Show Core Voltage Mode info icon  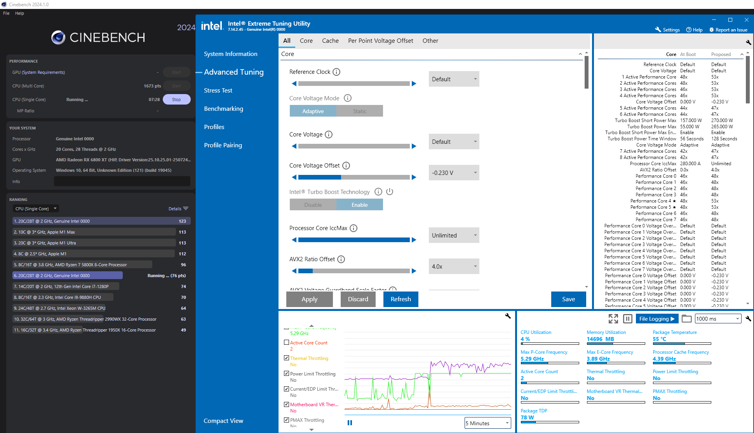coord(348,98)
